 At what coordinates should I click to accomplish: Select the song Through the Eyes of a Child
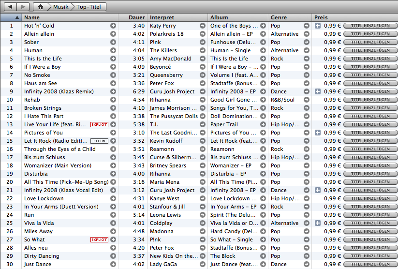pyautogui.click(x=60, y=149)
